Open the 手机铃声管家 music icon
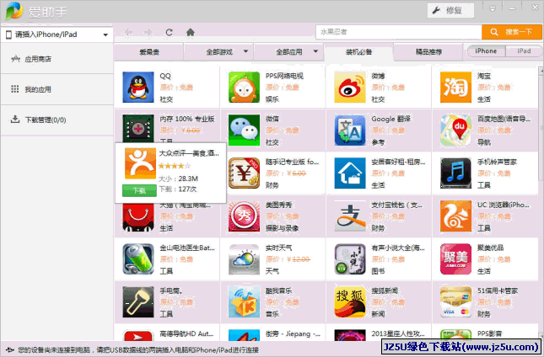 [455, 173]
